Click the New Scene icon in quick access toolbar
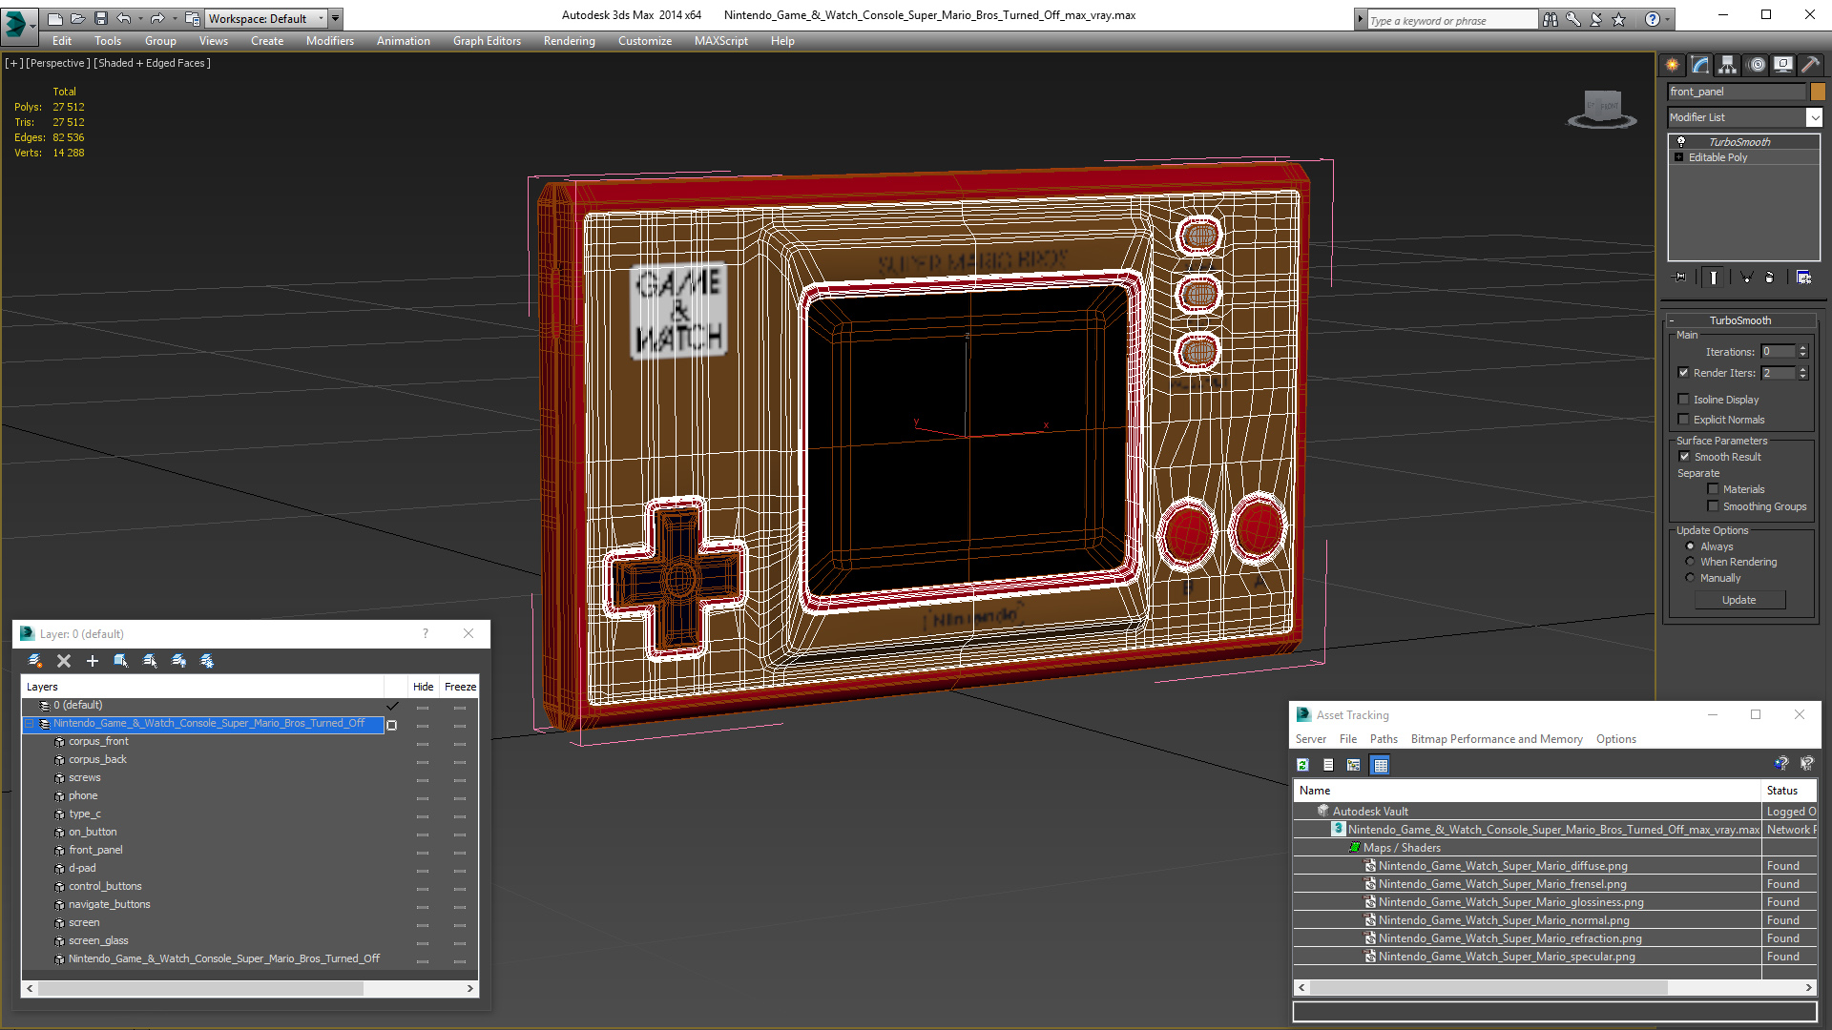Image resolution: width=1832 pixels, height=1030 pixels. pyautogui.click(x=54, y=18)
